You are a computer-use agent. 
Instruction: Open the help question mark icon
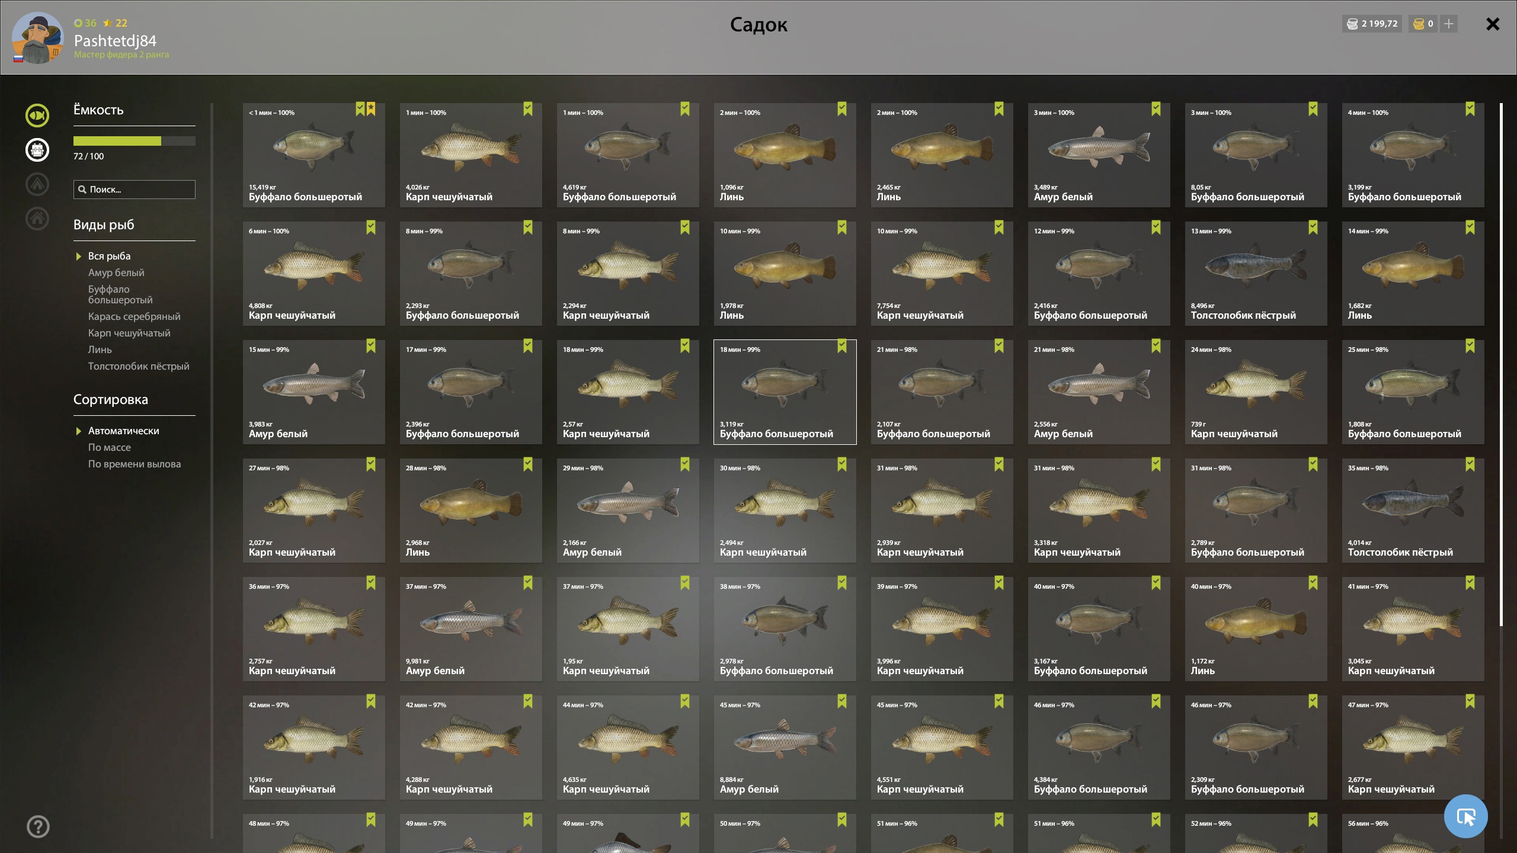(38, 826)
